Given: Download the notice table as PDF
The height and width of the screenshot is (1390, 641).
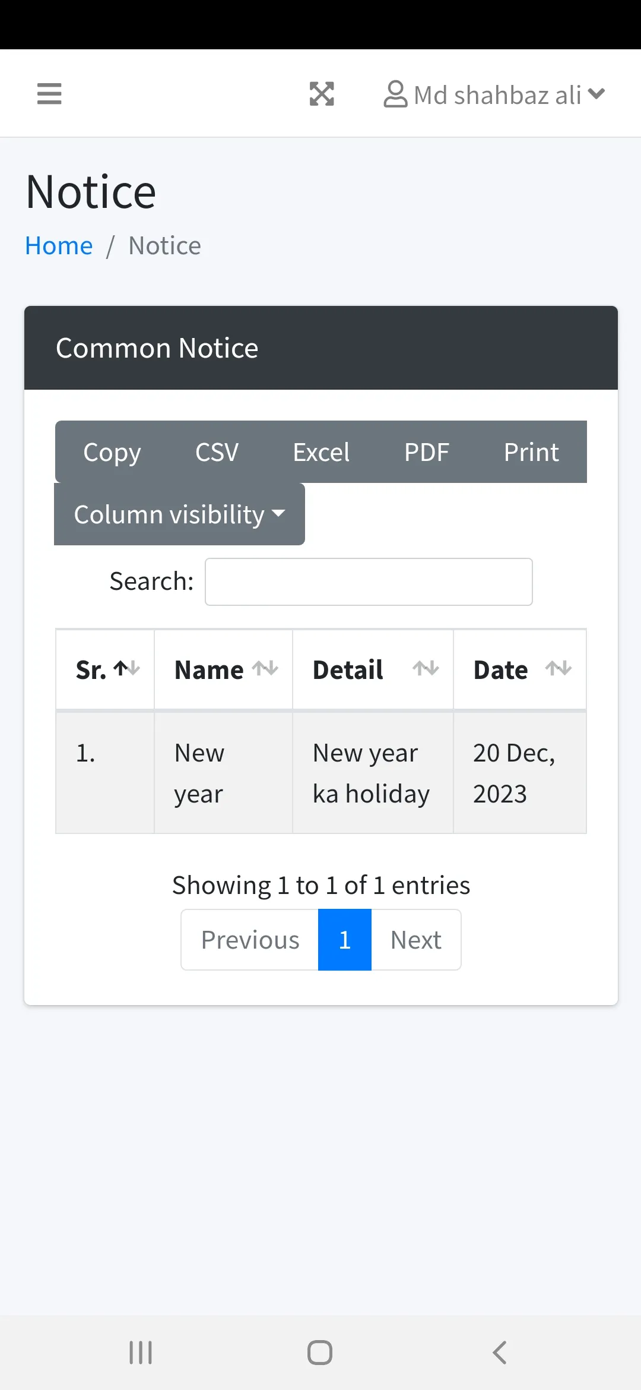Looking at the screenshot, I should [426, 452].
